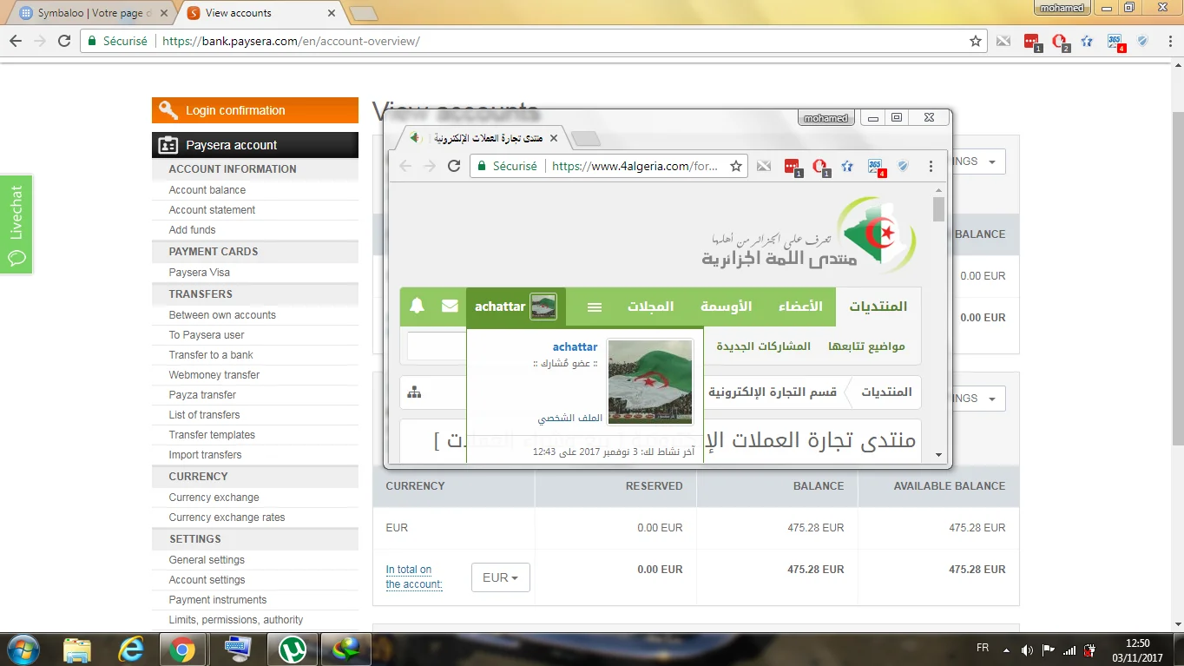Switch to the Symbaloo tab
The width and height of the screenshot is (1184, 666).
[x=91, y=13]
